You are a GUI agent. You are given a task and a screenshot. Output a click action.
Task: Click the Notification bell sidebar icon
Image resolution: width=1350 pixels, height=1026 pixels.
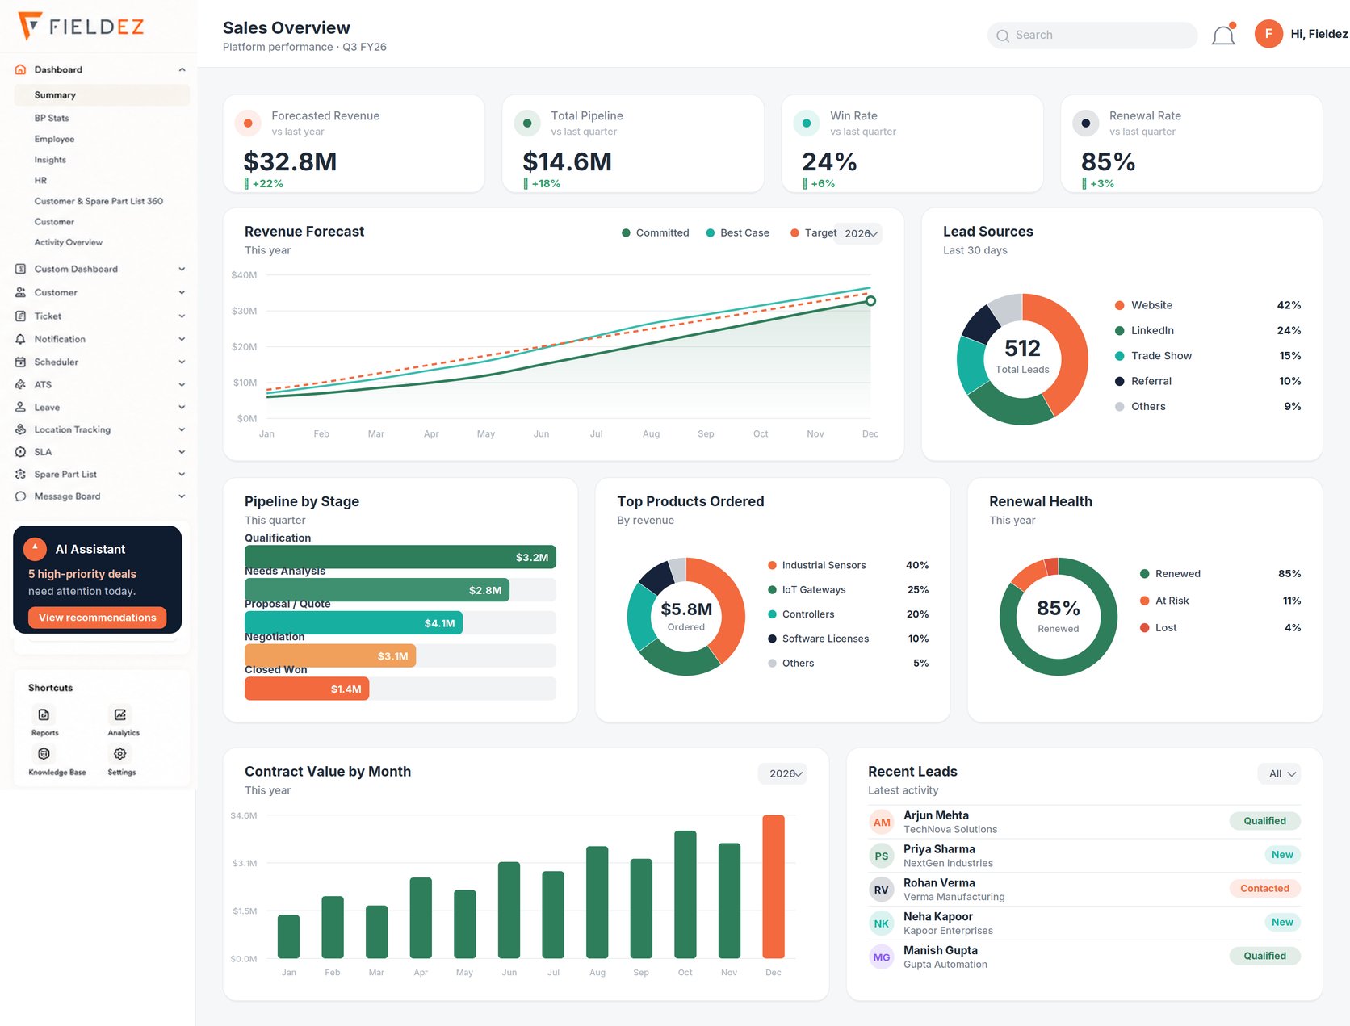21,339
